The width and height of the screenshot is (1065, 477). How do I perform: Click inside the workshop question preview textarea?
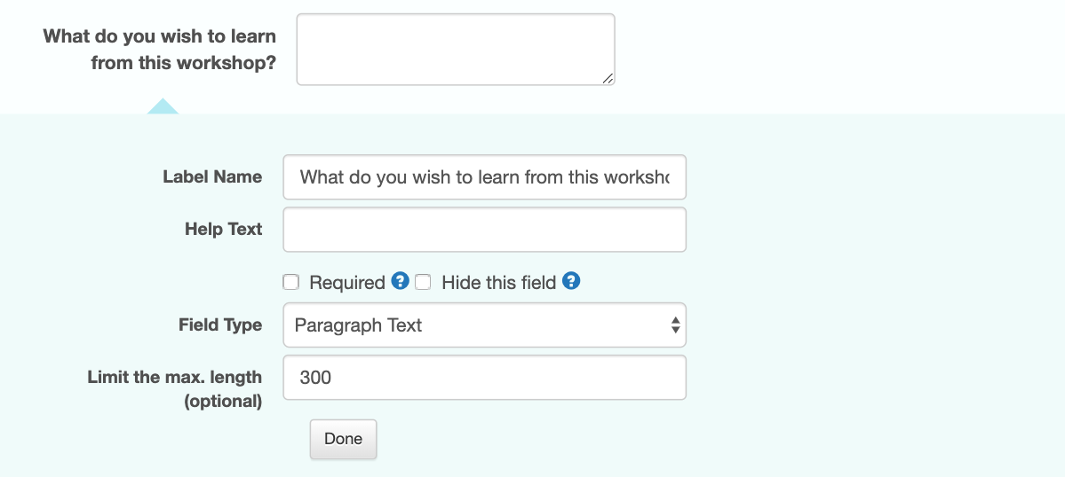(456, 50)
